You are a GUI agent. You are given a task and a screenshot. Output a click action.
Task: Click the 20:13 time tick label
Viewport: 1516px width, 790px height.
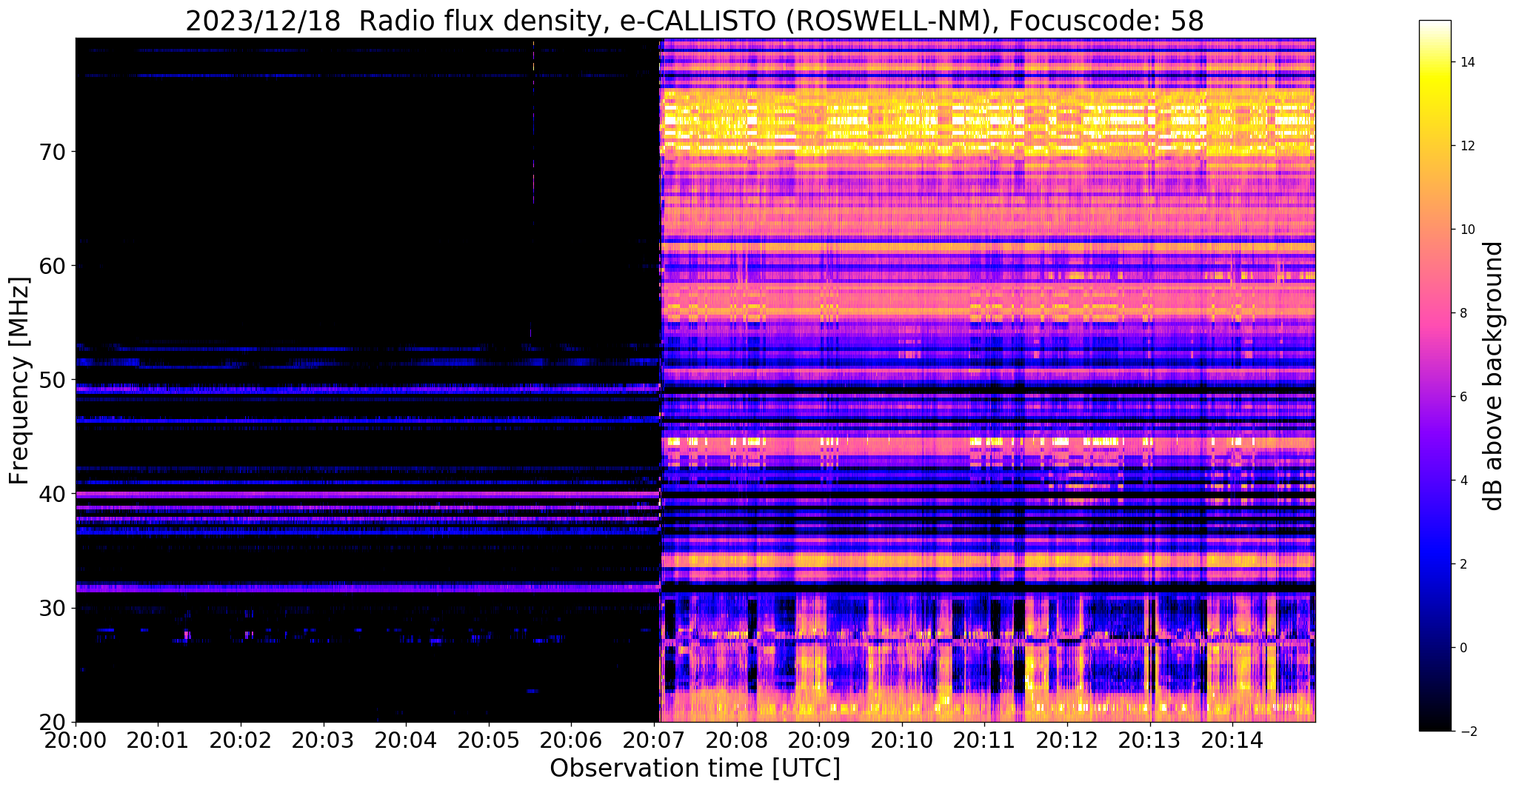click(x=1149, y=739)
